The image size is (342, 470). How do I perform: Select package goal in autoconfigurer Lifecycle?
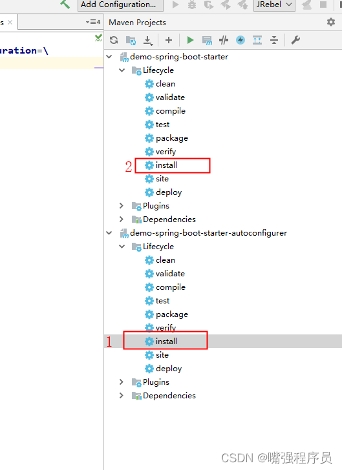(223, 314)
